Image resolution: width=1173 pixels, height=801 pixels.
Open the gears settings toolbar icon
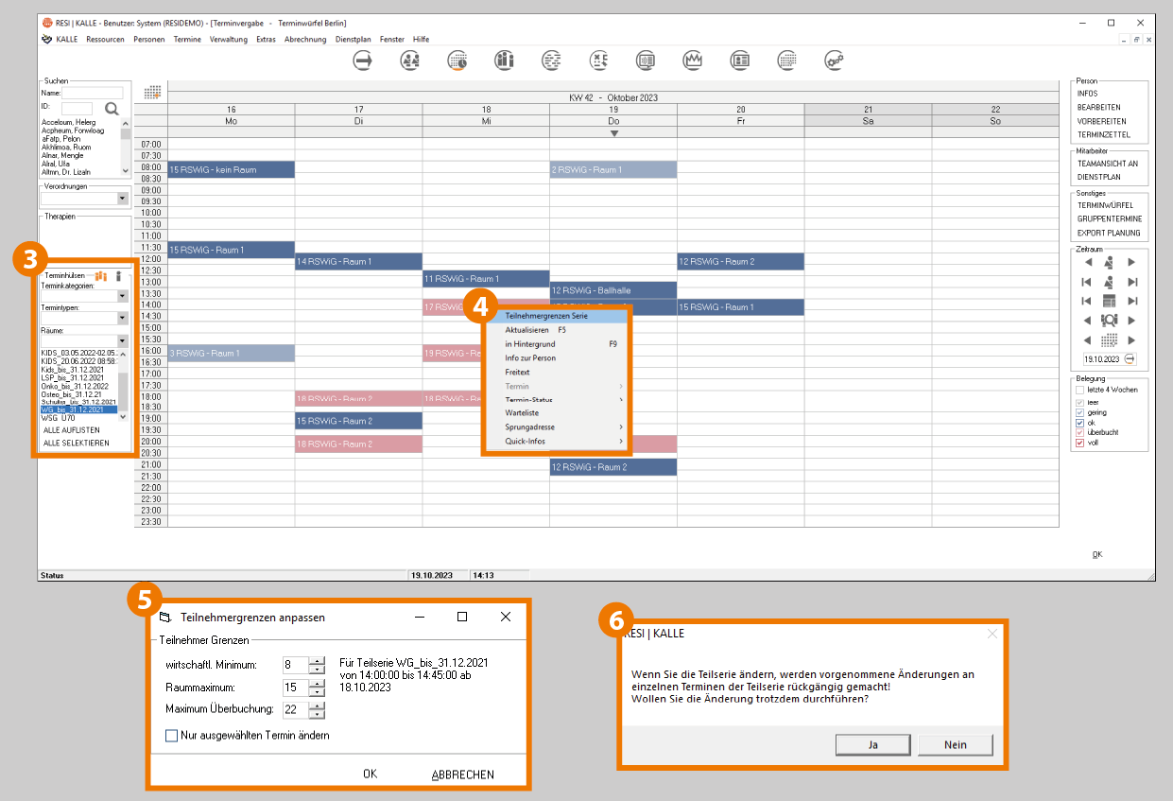pyautogui.click(x=834, y=61)
